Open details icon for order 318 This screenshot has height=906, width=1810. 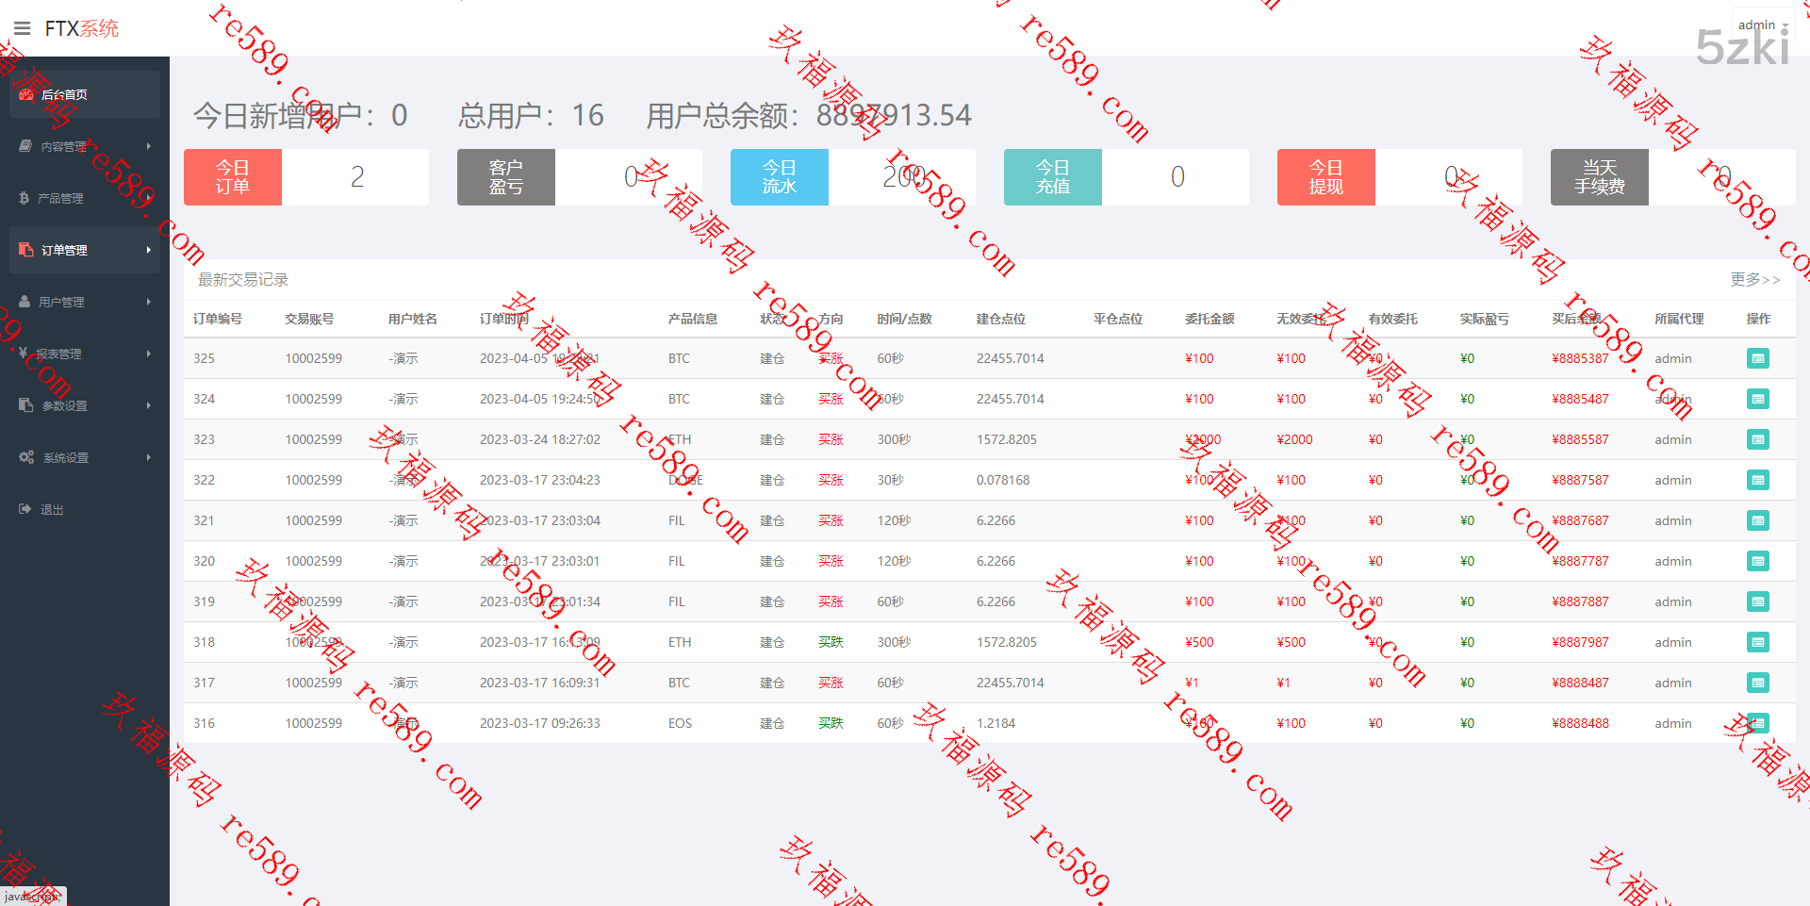[x=1757, y=642]
